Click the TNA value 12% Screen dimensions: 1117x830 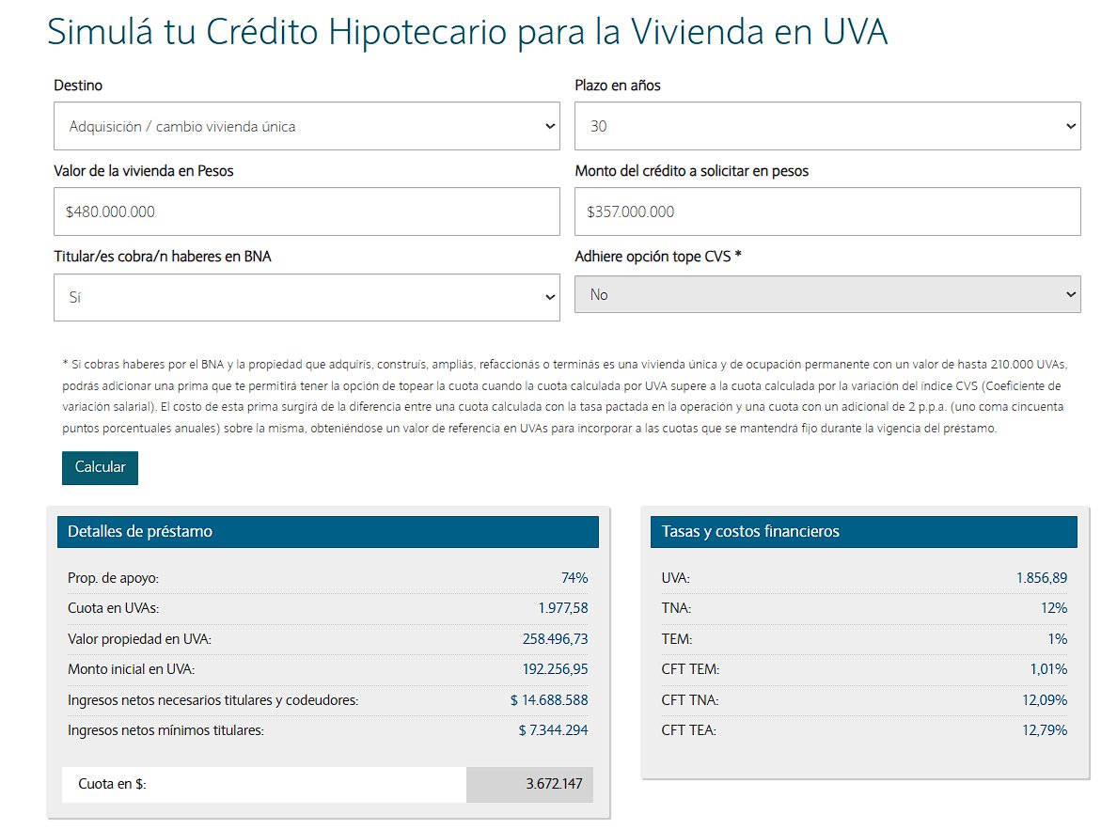(x=1054, y=608)
